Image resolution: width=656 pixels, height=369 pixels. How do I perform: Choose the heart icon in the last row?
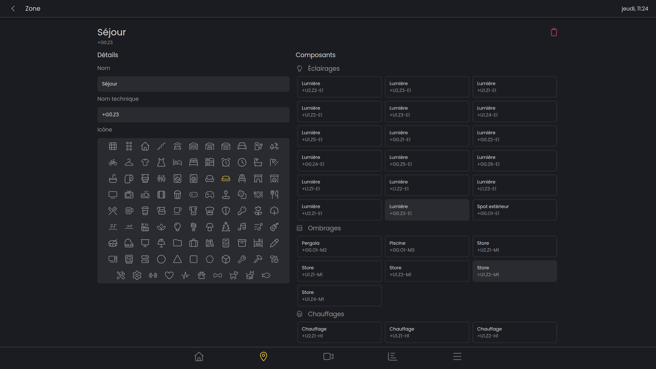coord(169,275)
